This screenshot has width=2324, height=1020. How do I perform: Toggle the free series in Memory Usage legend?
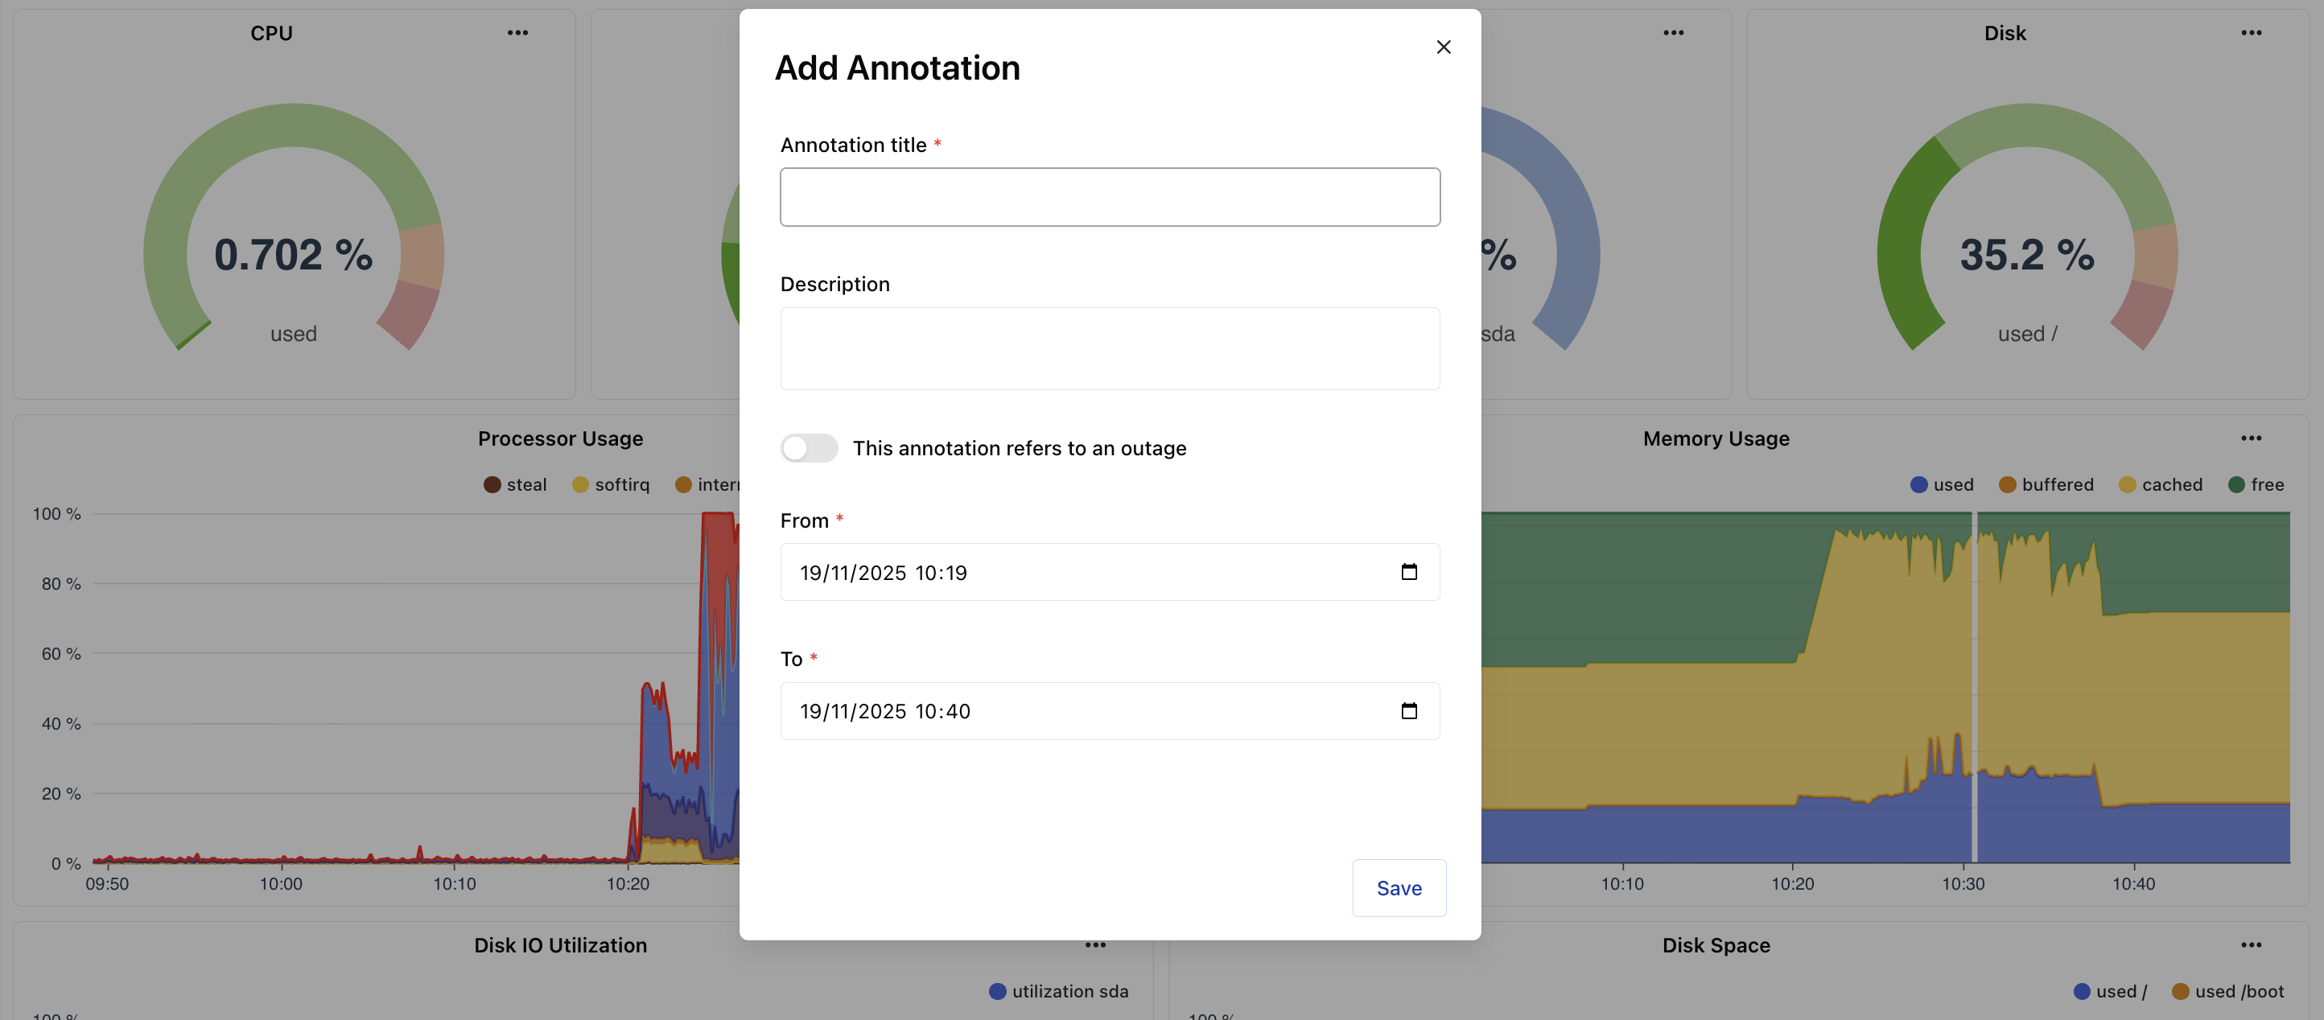point(2258,484)
